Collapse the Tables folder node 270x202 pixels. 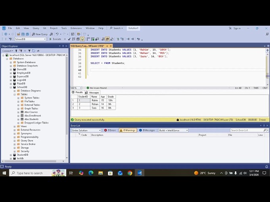click(14, 94)
